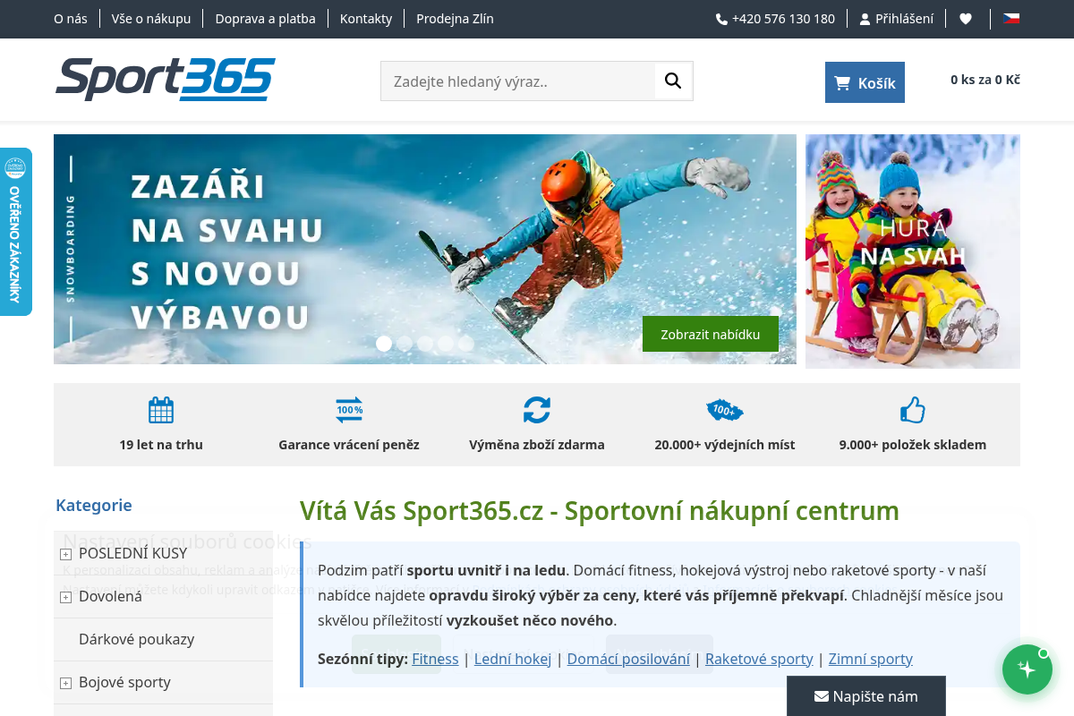Follow the Domácí posilování link

[x=628, y=659]
